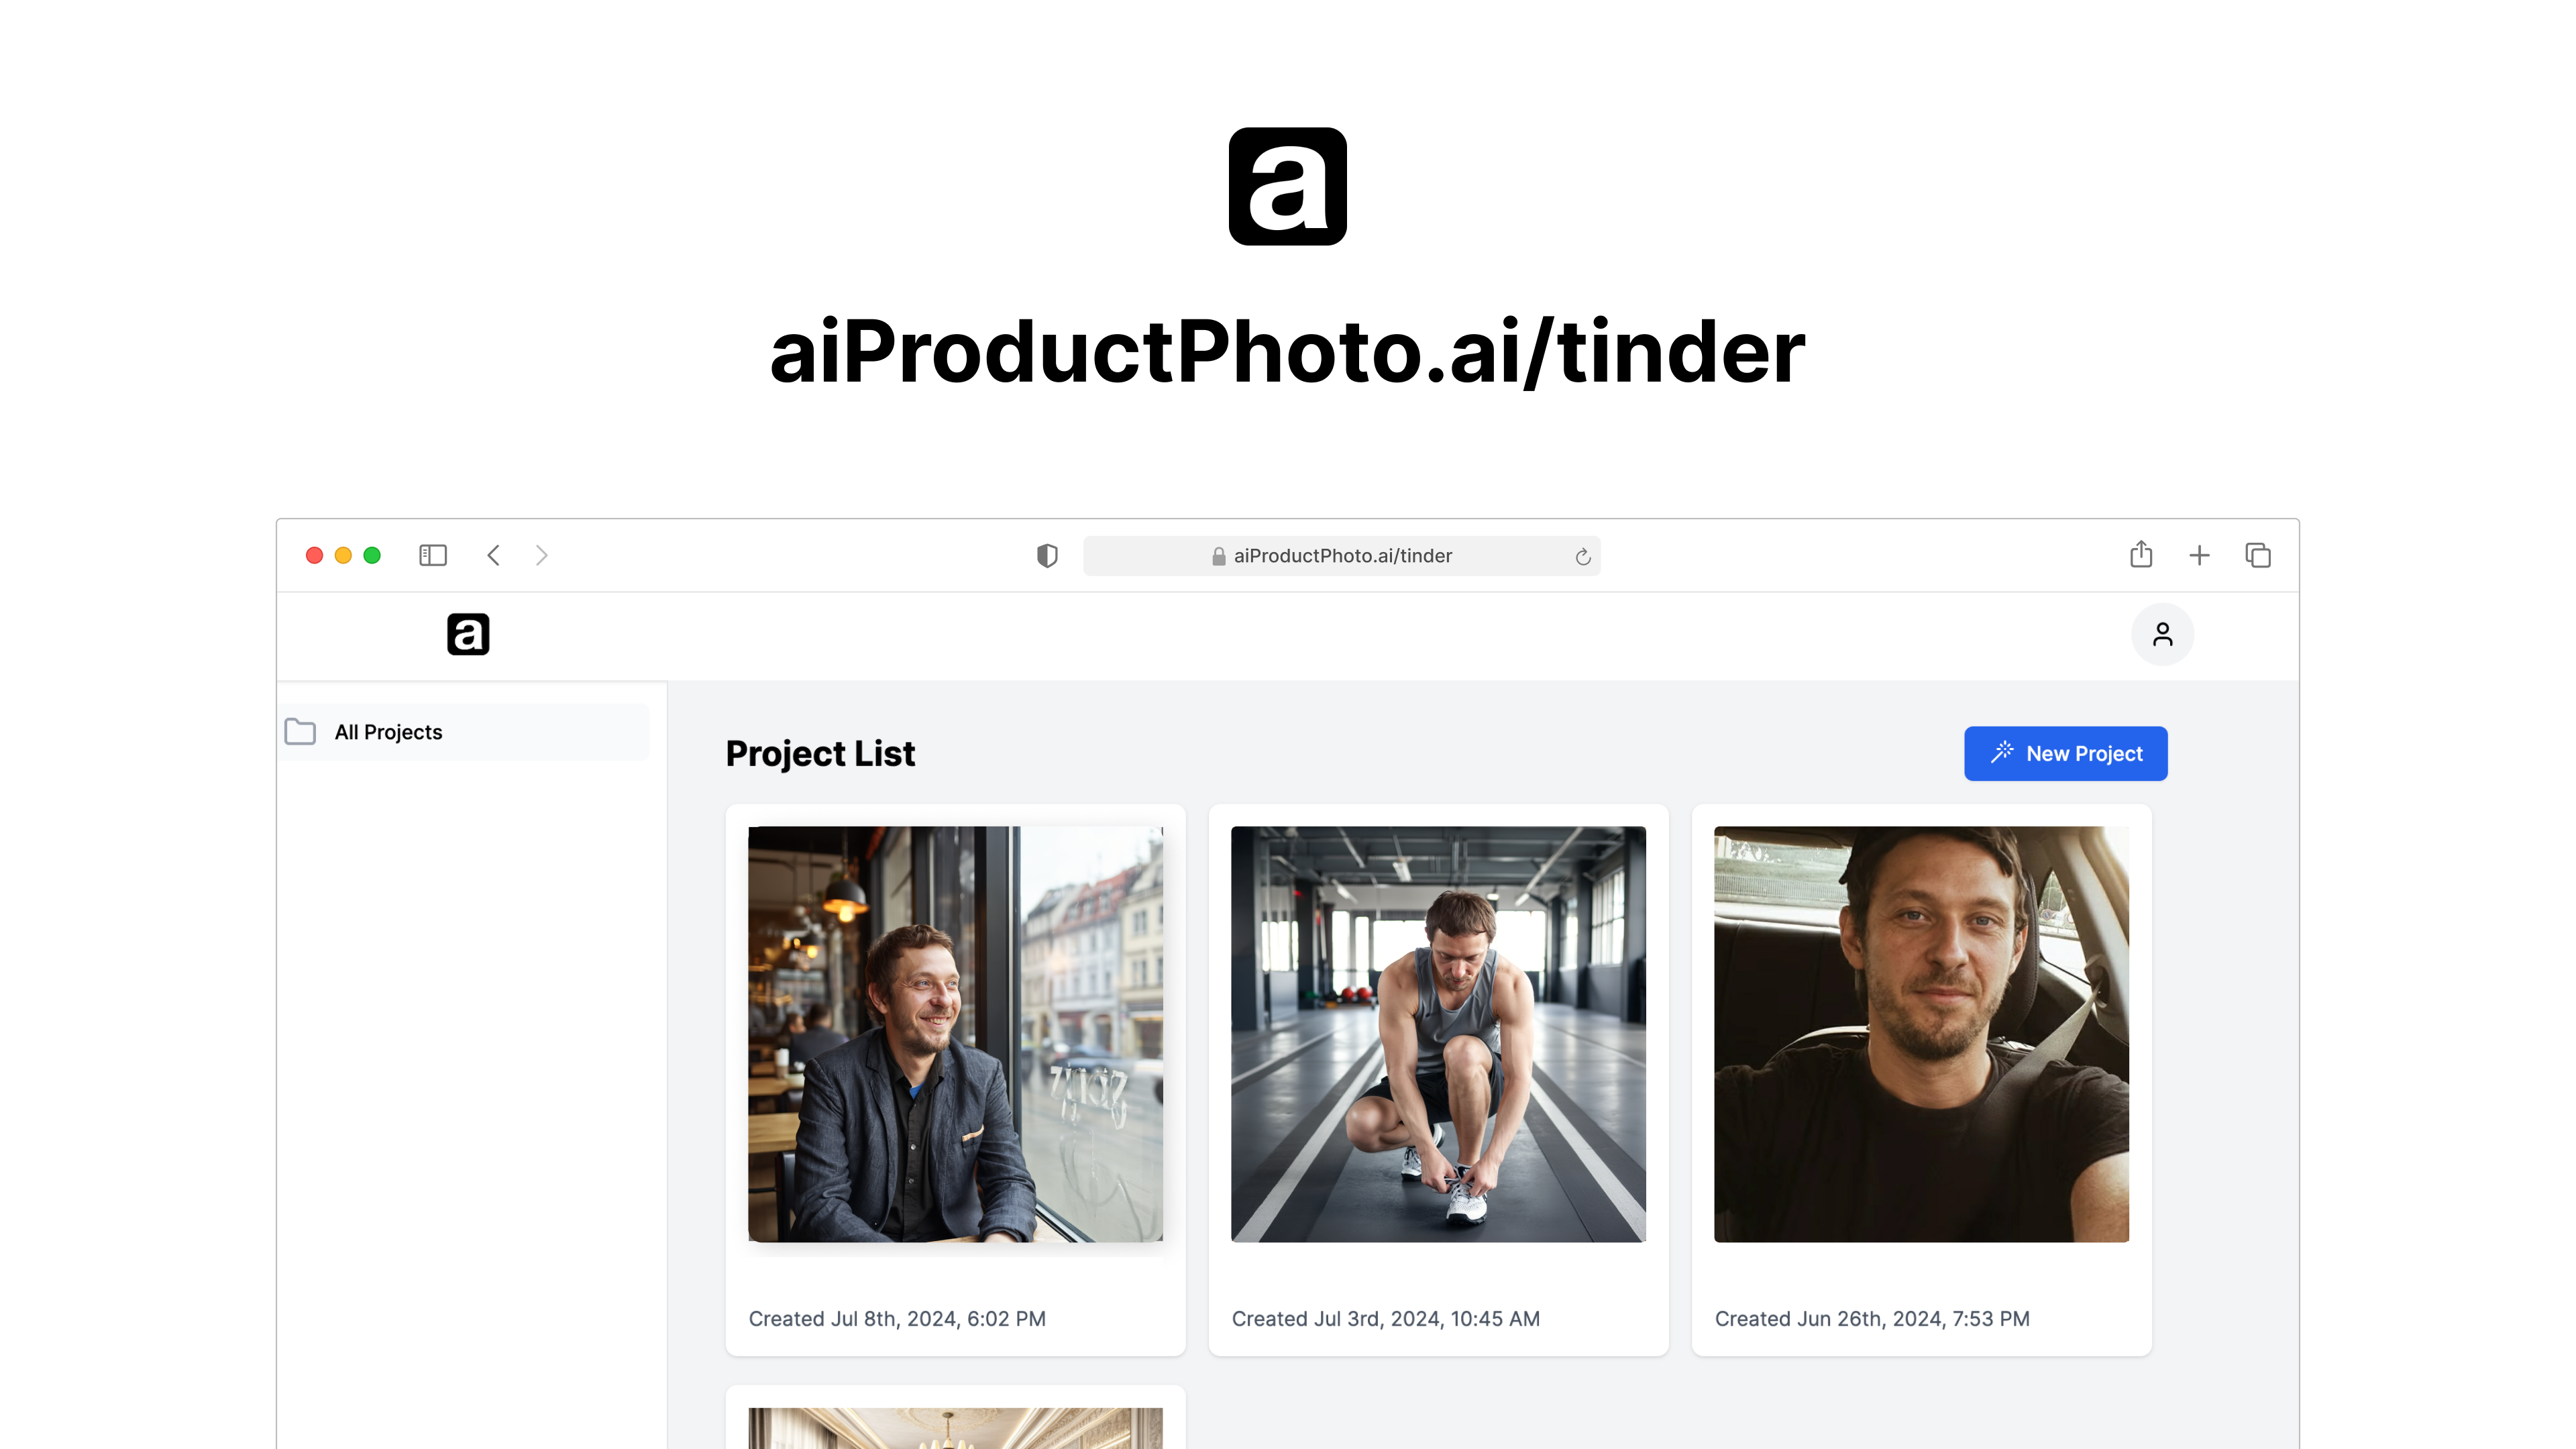
Task: Reload the page via the refresh icon
Action: coord(1582,557)
